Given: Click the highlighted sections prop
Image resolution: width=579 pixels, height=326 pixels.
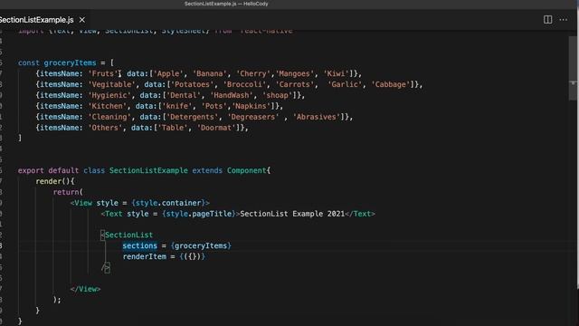Looking at the screenshot, I should click(x=140, y=245).
